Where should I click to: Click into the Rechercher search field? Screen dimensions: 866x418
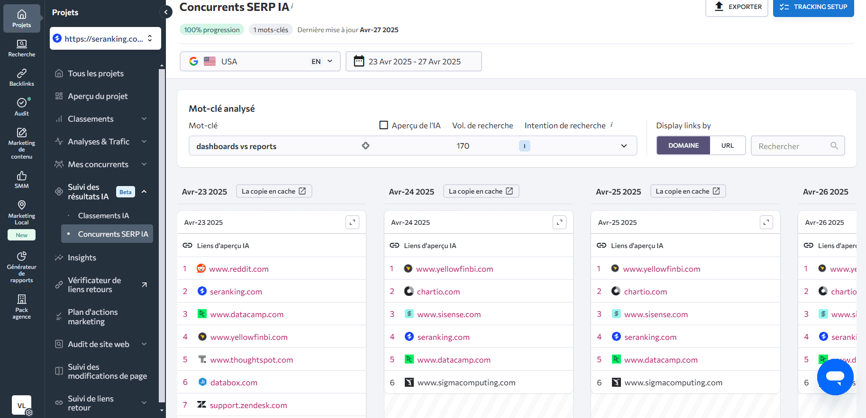798,146
